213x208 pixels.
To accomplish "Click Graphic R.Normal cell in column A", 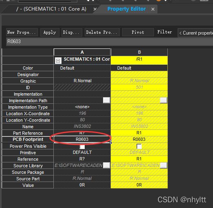I will click(82, 81).
